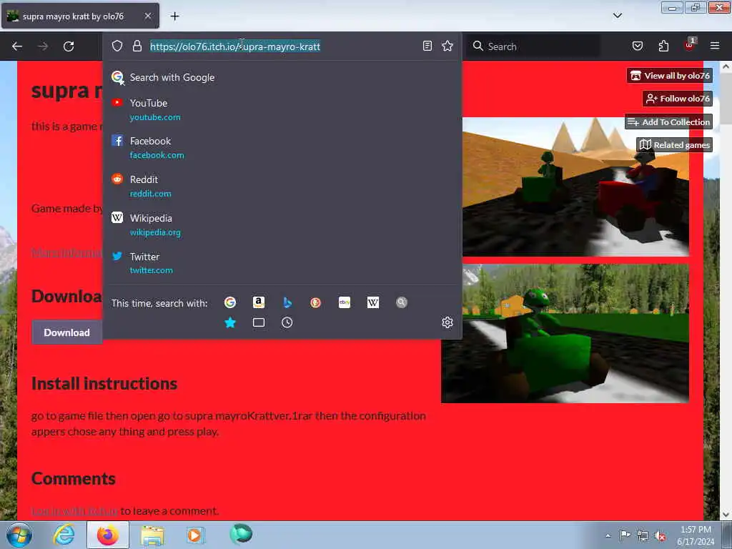The height and width of the screenshot is (549, 732).
Task: Open the Firefox hamburger menu
Action: point(715,46)
